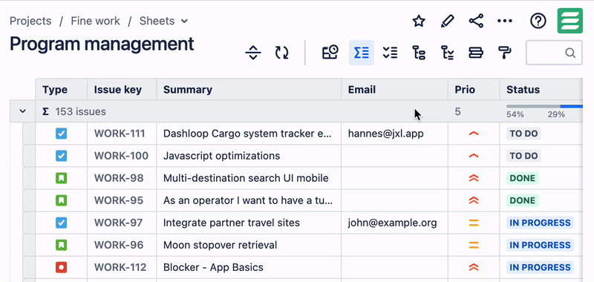Open the paint roller formatting icon

(505, 53)
